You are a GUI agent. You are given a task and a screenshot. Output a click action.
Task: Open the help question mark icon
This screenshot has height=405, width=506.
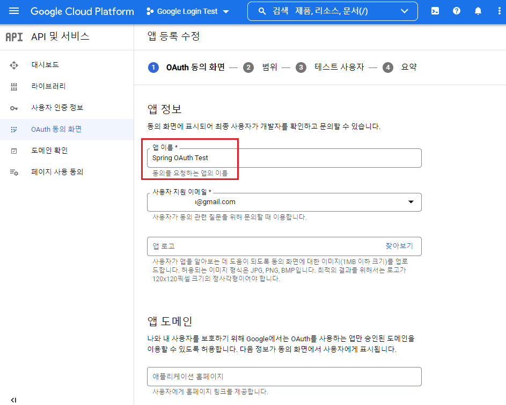[456, 11]
